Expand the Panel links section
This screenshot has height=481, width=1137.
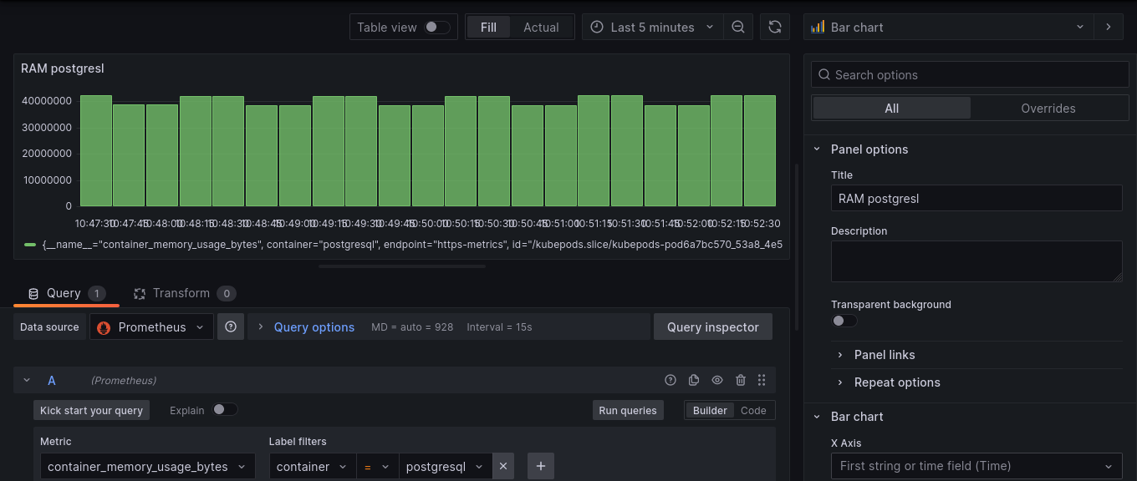(x=884, y=355)
